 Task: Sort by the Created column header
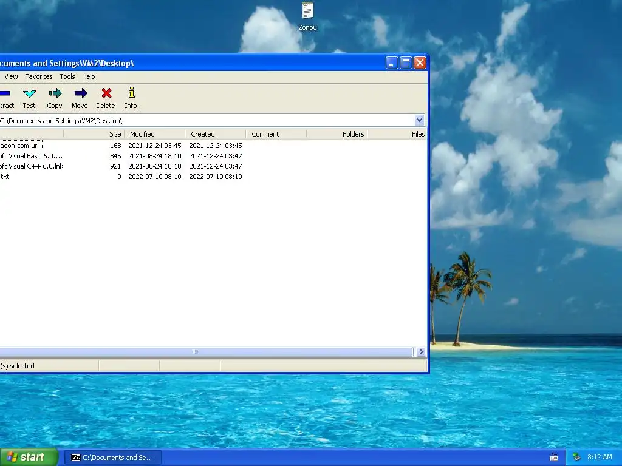(216, 134)
